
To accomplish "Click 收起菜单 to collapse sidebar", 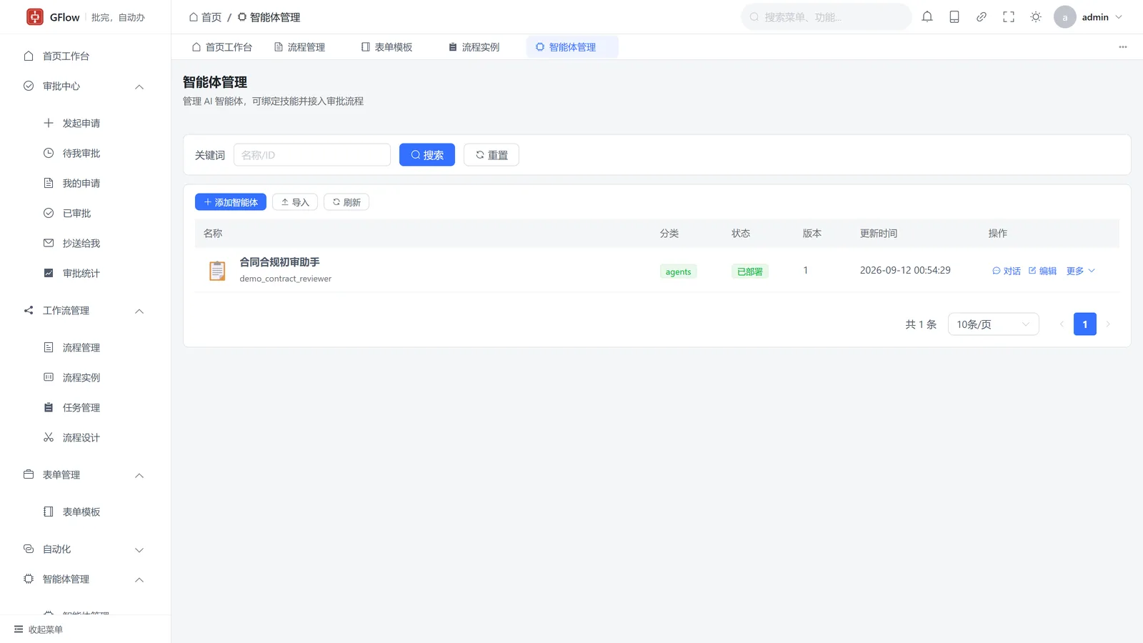I will point(39,629).
